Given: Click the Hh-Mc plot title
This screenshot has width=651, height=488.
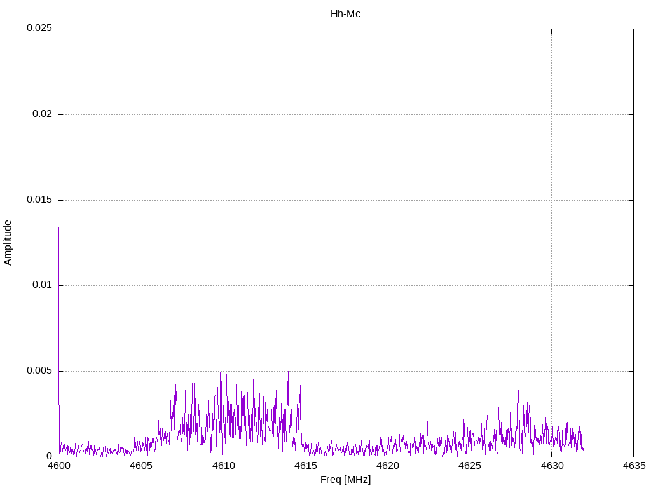Looking at the screenshot, I should (345, 14).
